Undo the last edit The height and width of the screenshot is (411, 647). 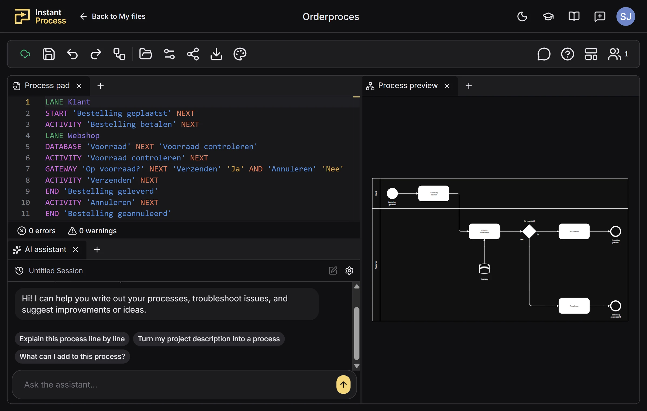coord(72,54)
